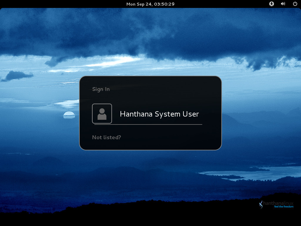Open the power menu icon

[x=295, y=4]
